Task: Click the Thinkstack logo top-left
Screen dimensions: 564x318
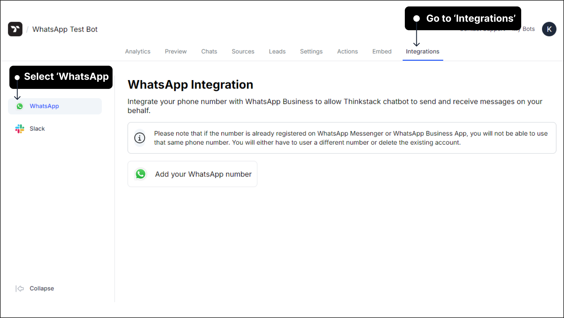Action: coord(15,29)
